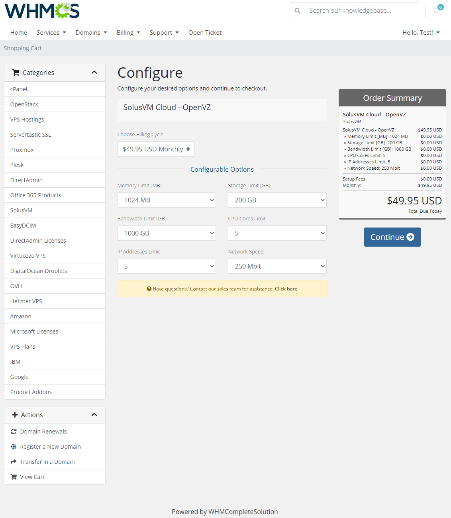Click the globe icon beside Register a New Domain
The width and height of the screenshot is (451, 518).
[14, 446]
